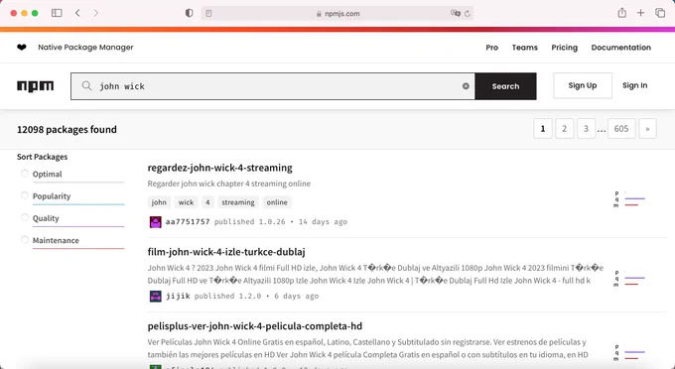The image size is (675, 369).
Task: Click the npmjs.com address bar
Action: tap(337, 13)
